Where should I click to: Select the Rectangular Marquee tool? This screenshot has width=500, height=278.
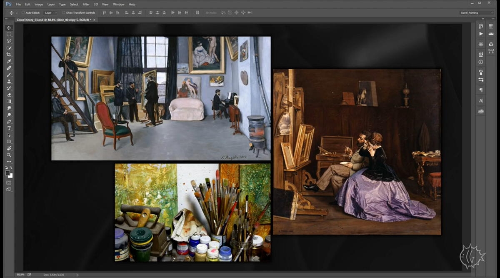coord(9,35)
